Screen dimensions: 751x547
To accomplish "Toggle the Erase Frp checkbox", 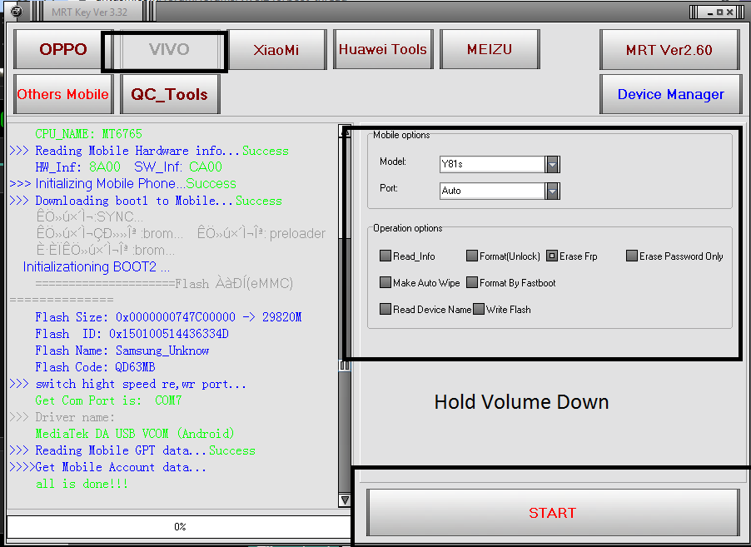I will (x=552, y=256).
